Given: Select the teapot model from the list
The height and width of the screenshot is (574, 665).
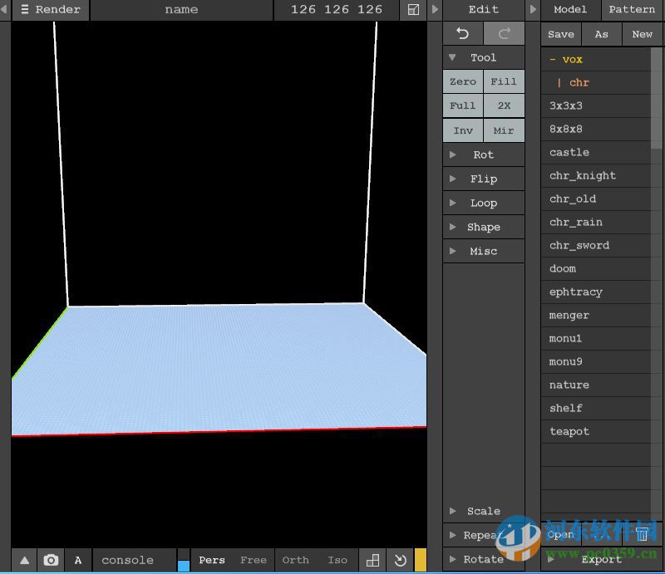Looking at the screenshot, I should click(x=569, y=431).
